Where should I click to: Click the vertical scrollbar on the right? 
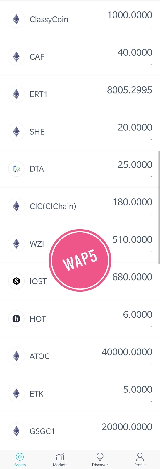[159, 208]
